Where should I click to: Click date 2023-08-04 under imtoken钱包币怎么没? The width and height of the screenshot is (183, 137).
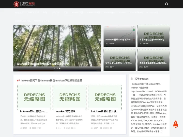(x=107, y=128)
